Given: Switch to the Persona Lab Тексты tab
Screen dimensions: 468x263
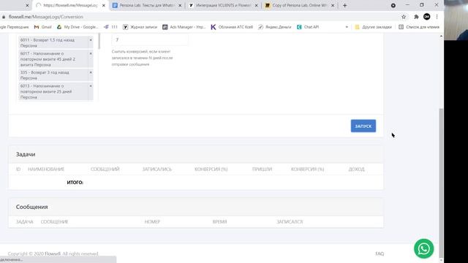Looking at the screenshot, I should click(x=147, y=5).
